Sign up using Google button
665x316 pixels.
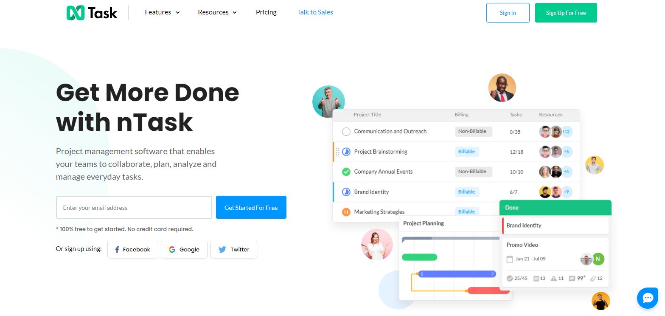[184, 250]
